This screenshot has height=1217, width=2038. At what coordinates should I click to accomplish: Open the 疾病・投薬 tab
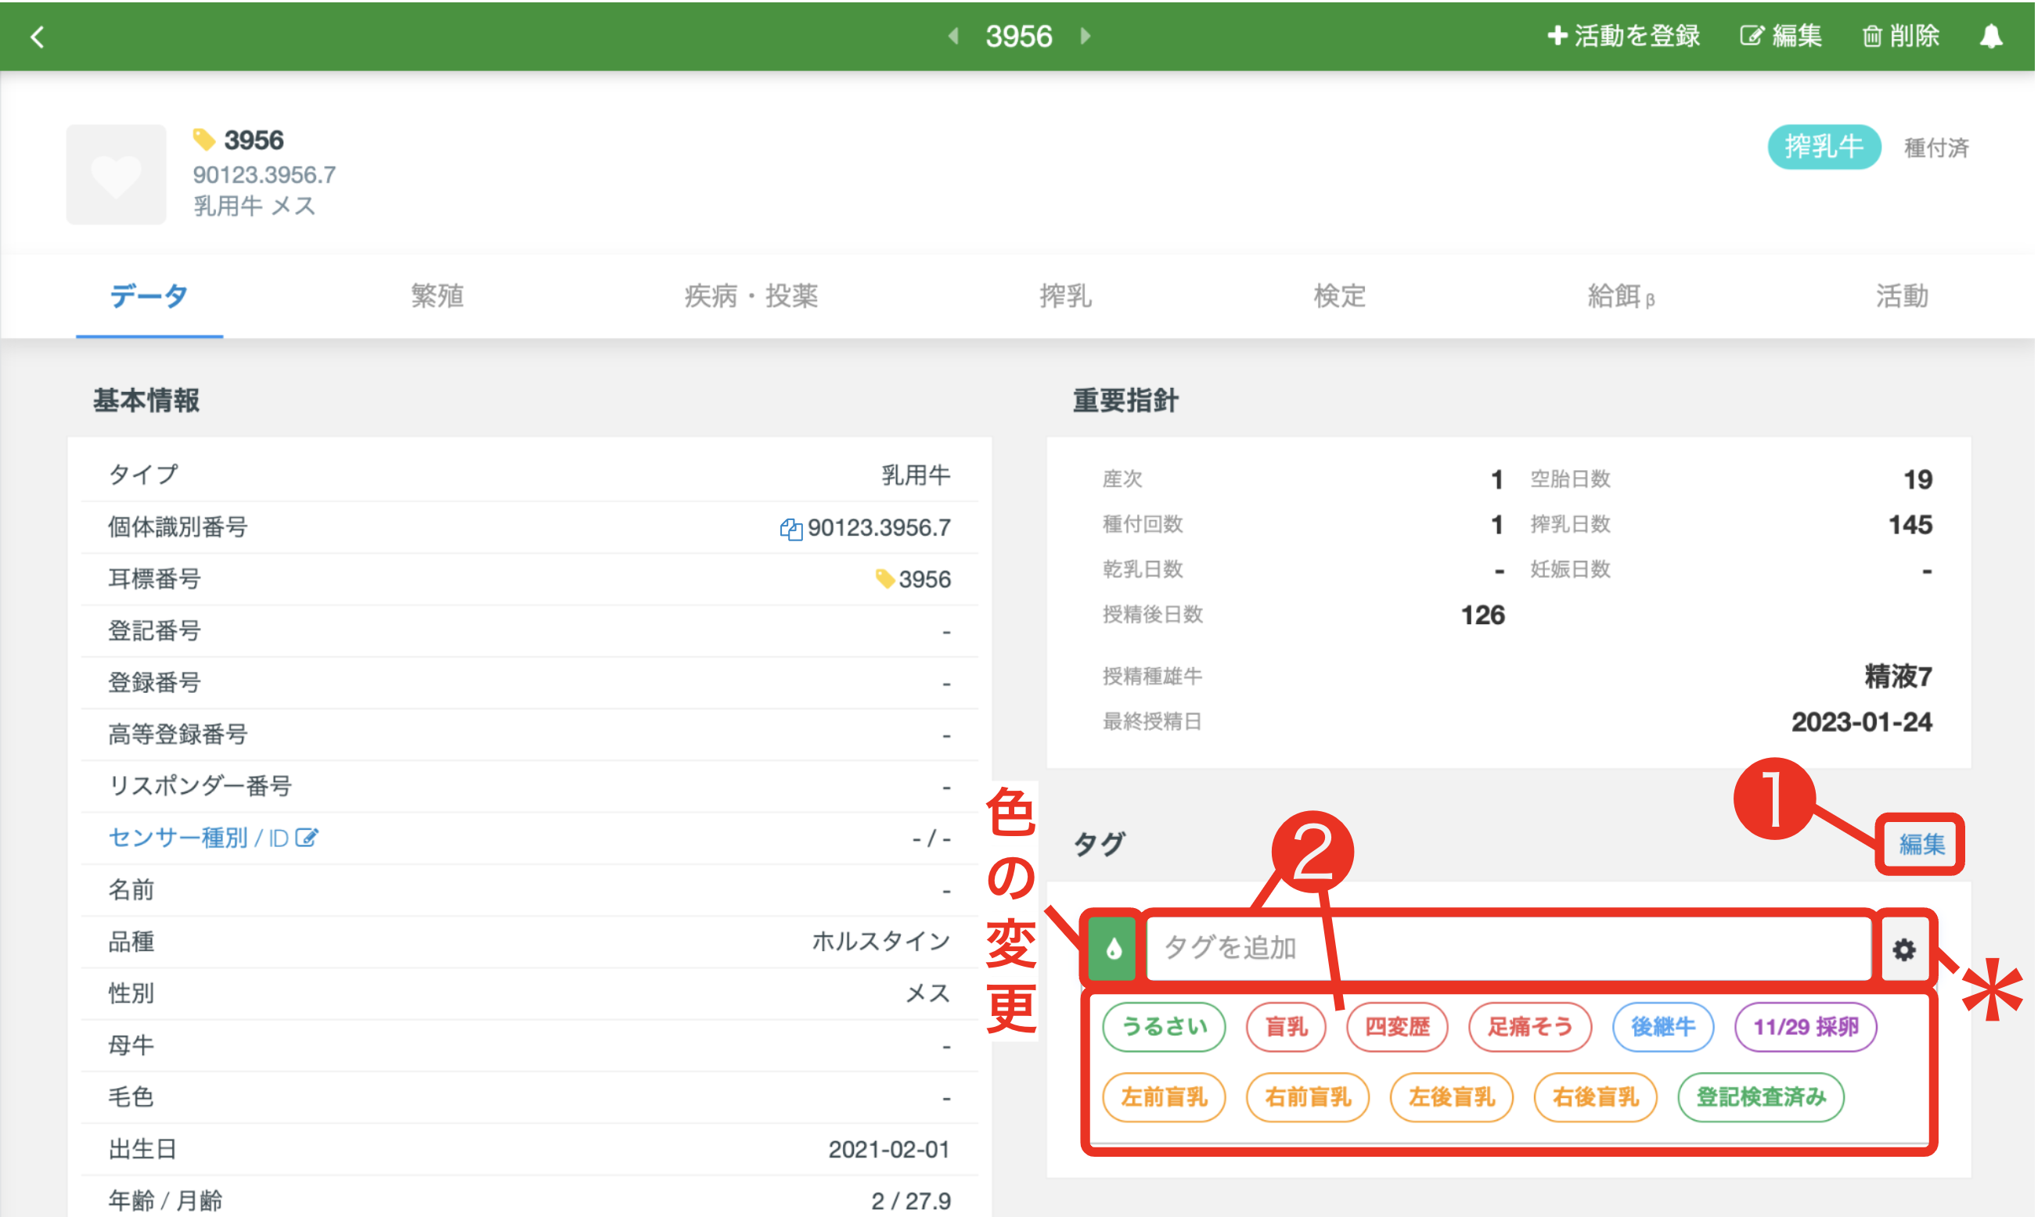[751, 295]
